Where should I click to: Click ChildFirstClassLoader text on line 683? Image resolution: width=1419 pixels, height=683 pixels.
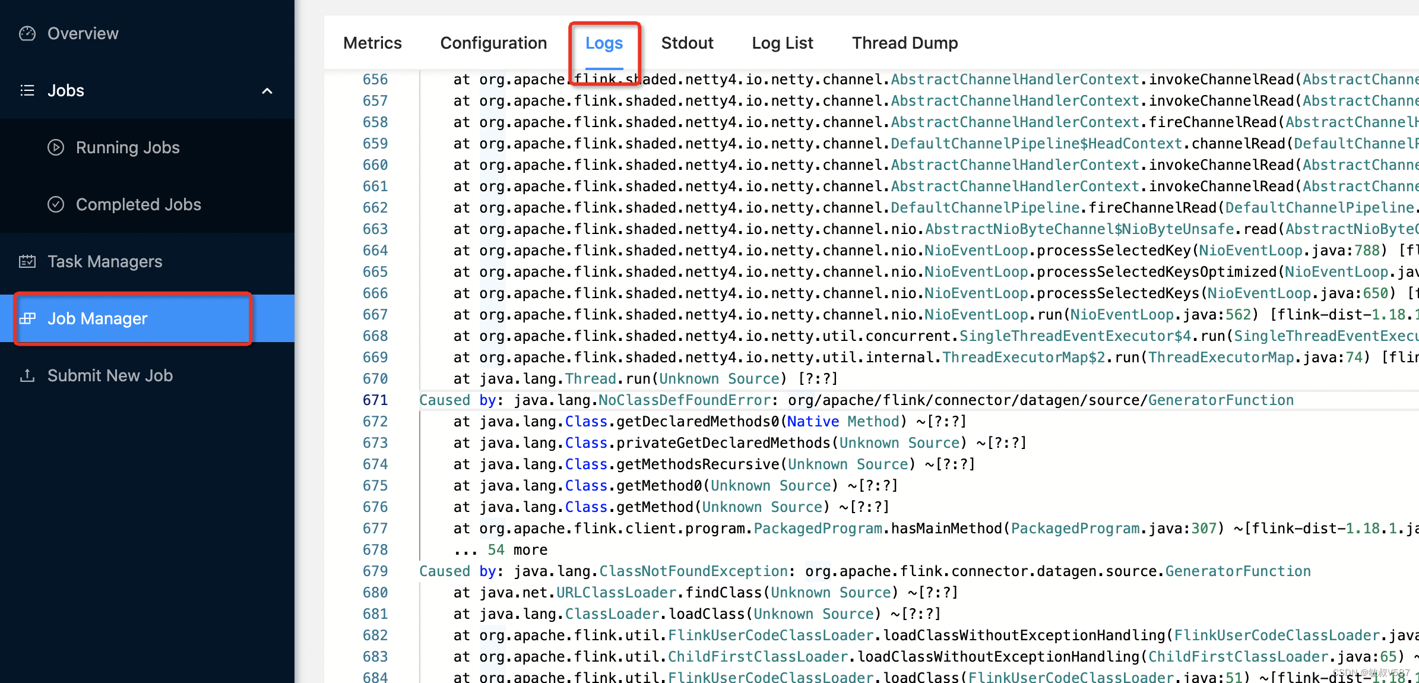point(758,657)
